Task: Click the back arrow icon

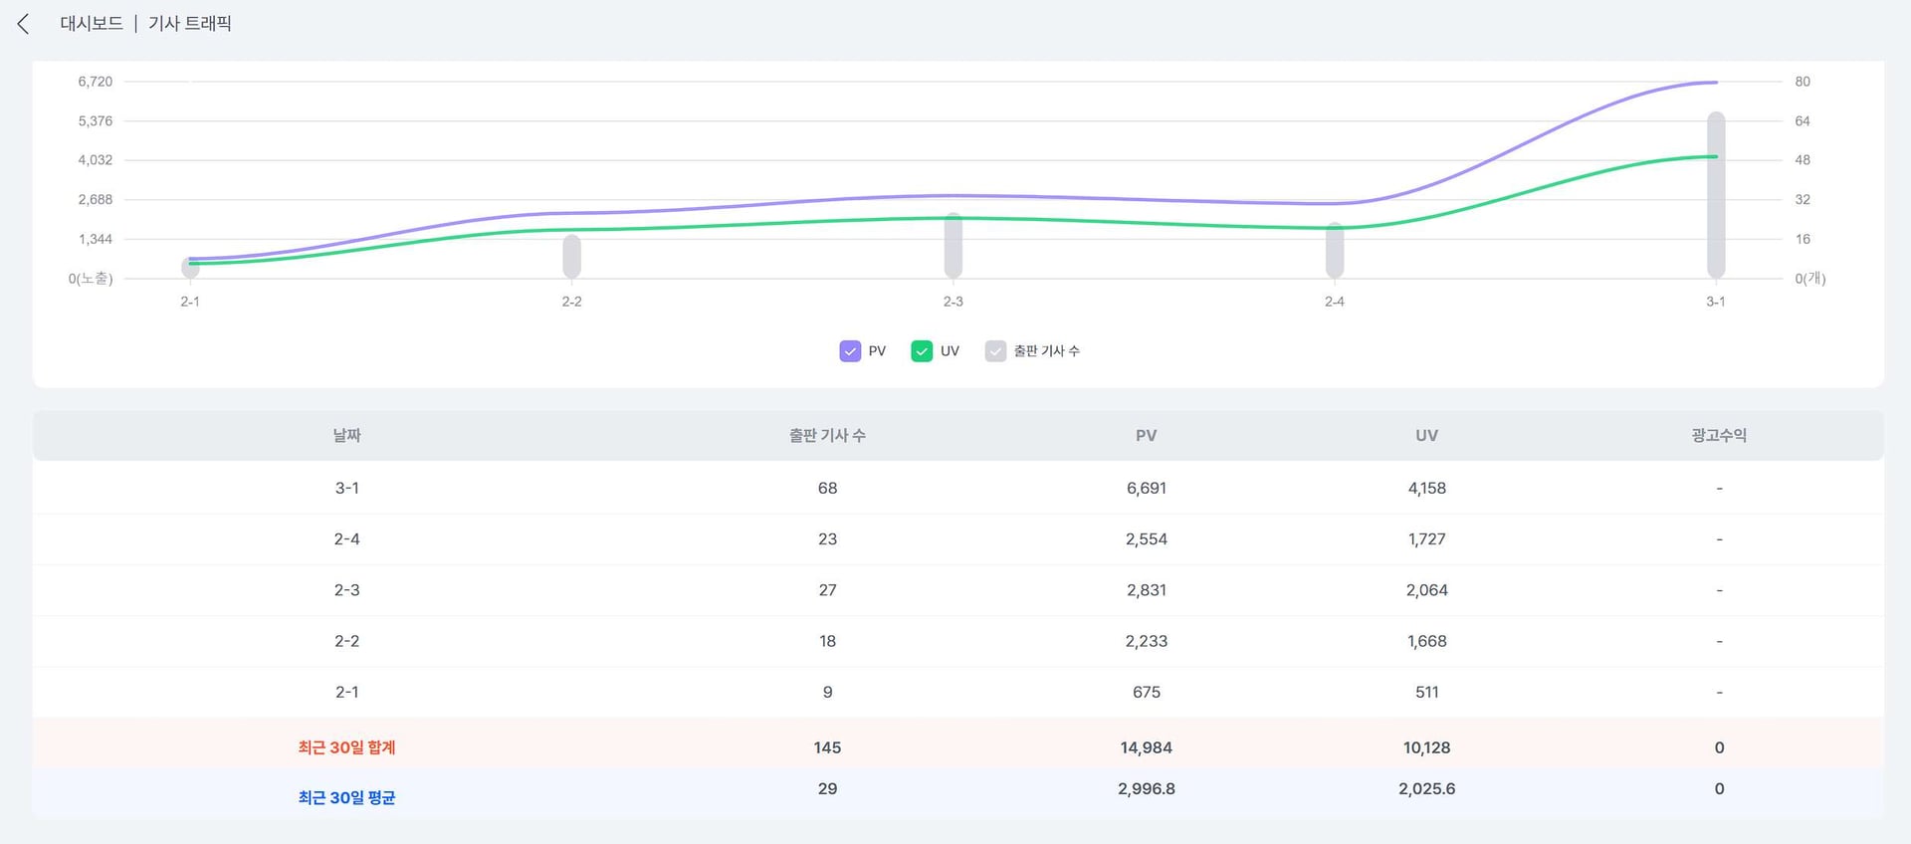Action: tap(24, 24)
